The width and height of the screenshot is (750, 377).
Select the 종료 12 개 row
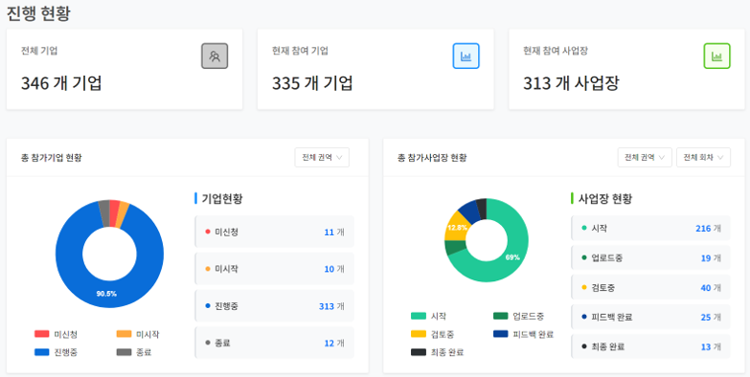click(x=275, y=343)
